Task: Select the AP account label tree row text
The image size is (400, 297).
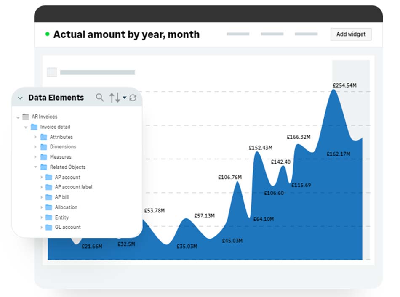Action: tap(74, 187)
